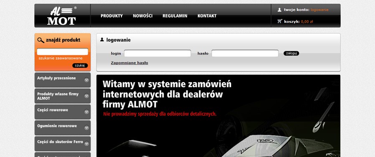This screenshot has height=157, width=375.
Task: Expand Produkty własne firmy ALMOT chevron
Action: coord(86,96)
